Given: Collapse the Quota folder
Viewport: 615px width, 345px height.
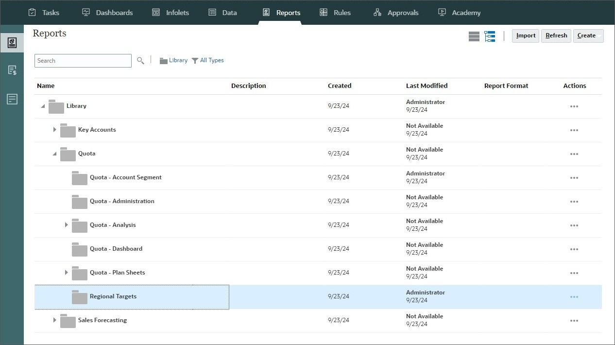Looking at the screenshot, I should coord(55,154).
